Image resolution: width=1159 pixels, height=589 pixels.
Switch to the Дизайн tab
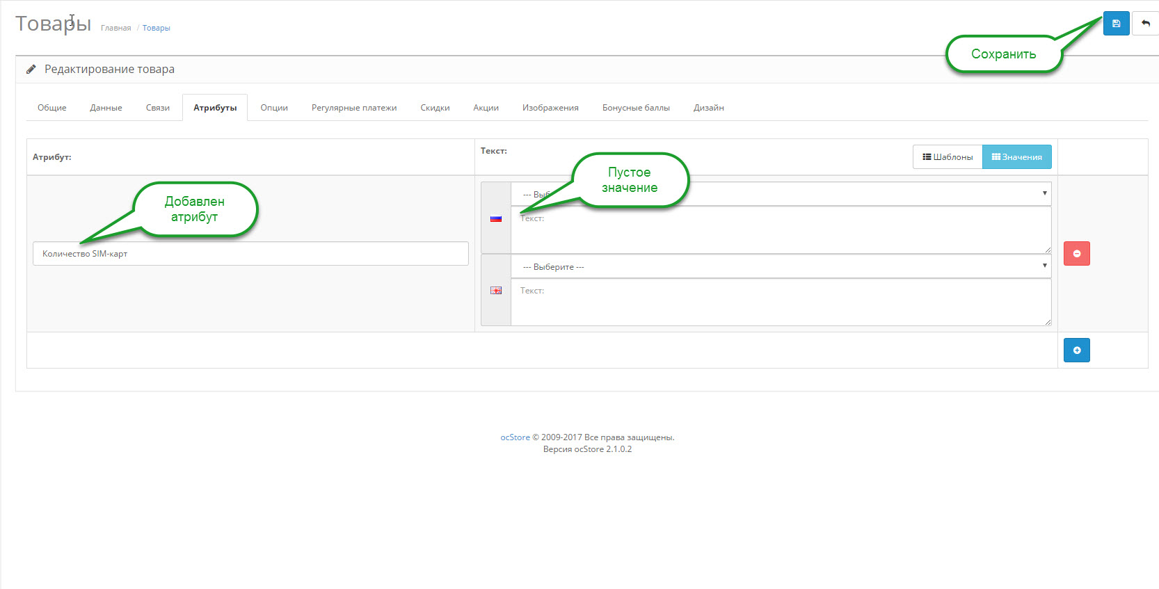[708, 108]
